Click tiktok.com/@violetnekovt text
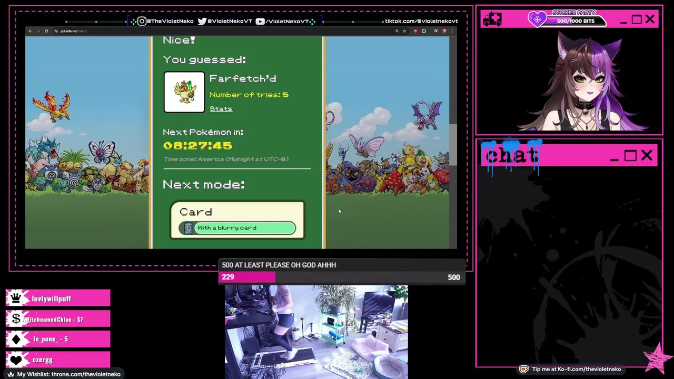 (x=421, y=21)
